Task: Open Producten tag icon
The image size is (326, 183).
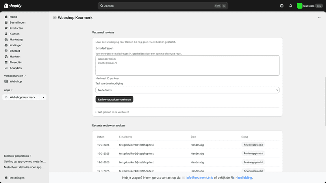Action: (6, 28)
